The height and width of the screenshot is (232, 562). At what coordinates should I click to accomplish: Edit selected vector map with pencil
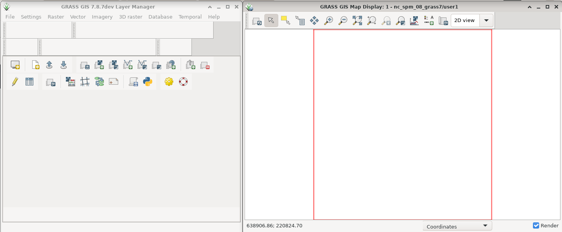pos(15,82)
